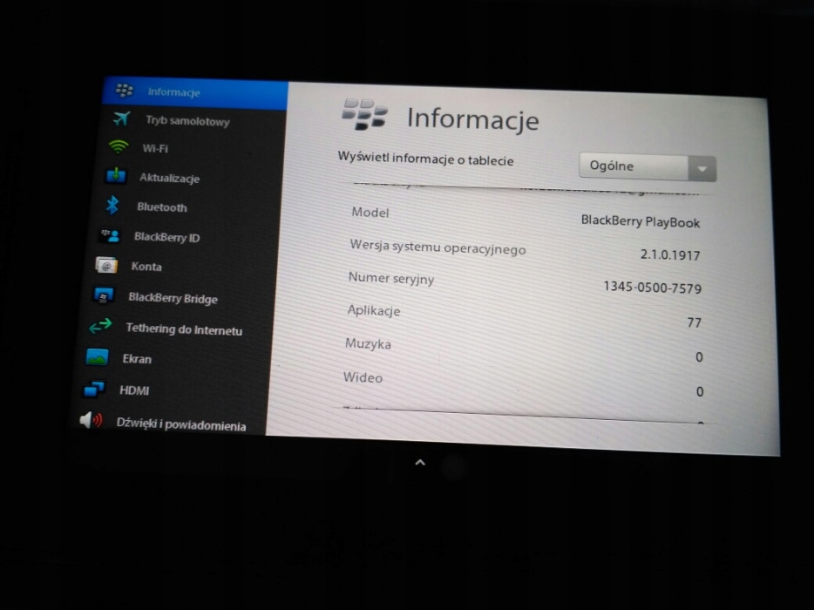Viewport: 814px width, 610px height.
Task: Select the Aplikacje row label
Action: tap(374, 310)
